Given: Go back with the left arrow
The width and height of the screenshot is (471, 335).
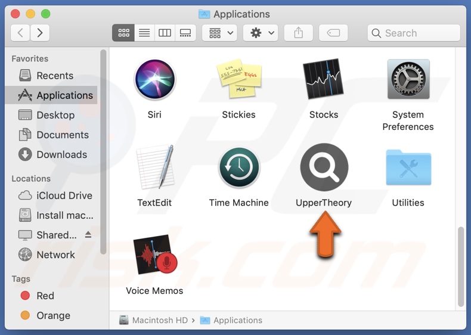Looking at the screenshot, I should pyautogui.click(x=20, y=33).
